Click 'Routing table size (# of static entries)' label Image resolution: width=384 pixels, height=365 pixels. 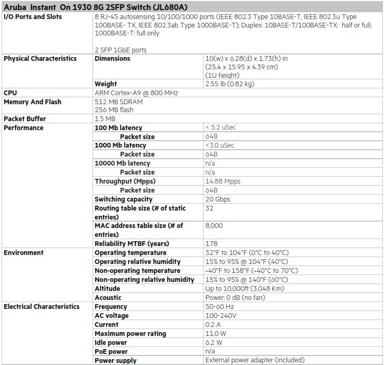click(x=140, y=213)
